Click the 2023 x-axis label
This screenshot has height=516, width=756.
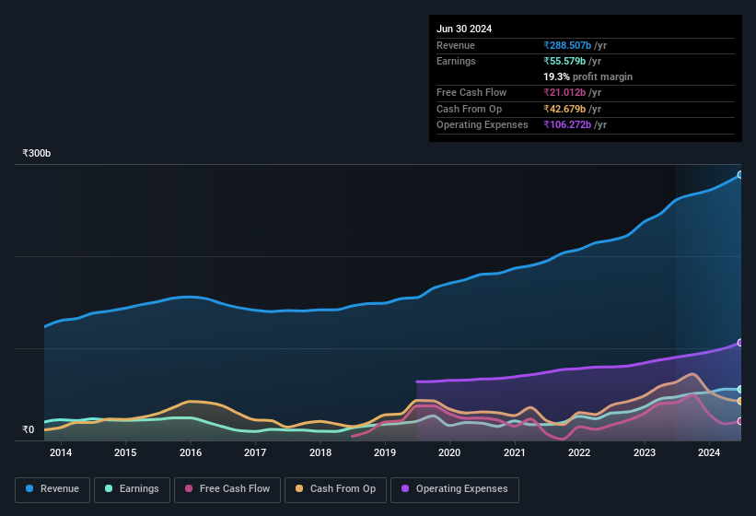click(x=645, y=452)
